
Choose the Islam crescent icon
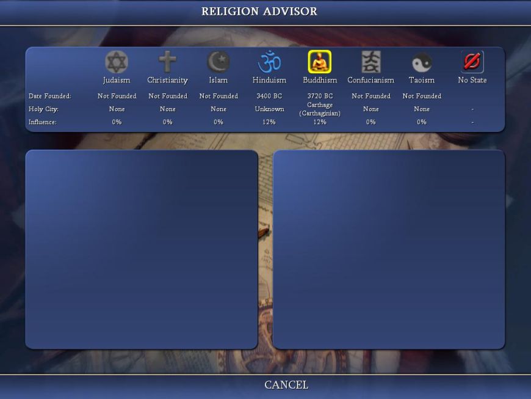pos(218,62)
